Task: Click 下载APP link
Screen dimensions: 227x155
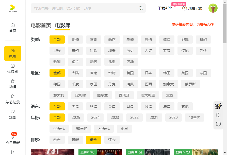Action: pyautogui.click(x=165, y=8)
